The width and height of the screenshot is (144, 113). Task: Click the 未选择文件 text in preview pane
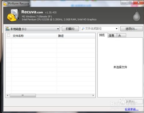tap(120, 67)
